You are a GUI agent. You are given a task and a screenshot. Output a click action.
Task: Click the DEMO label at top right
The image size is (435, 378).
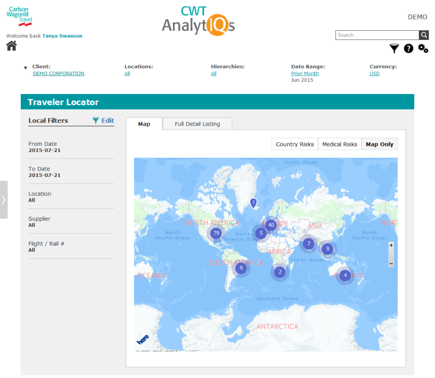point(417,17)
